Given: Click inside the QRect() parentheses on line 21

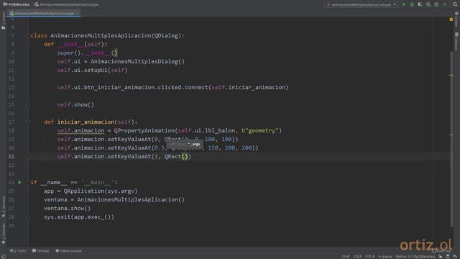Looking at the screenshot, I should (185, 157).
